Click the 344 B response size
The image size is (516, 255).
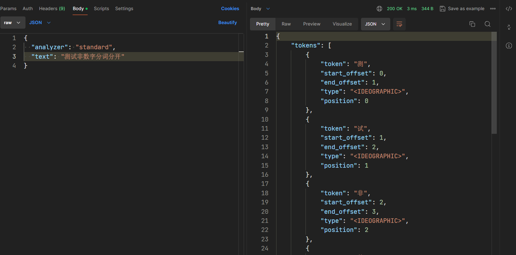(x=427, y=9)
